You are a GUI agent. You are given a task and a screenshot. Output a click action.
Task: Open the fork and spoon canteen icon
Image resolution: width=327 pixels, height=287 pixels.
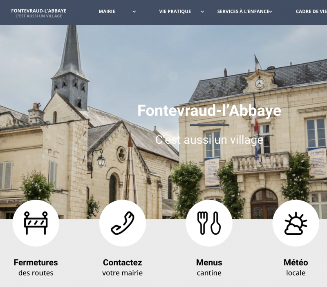click(209, 223)
